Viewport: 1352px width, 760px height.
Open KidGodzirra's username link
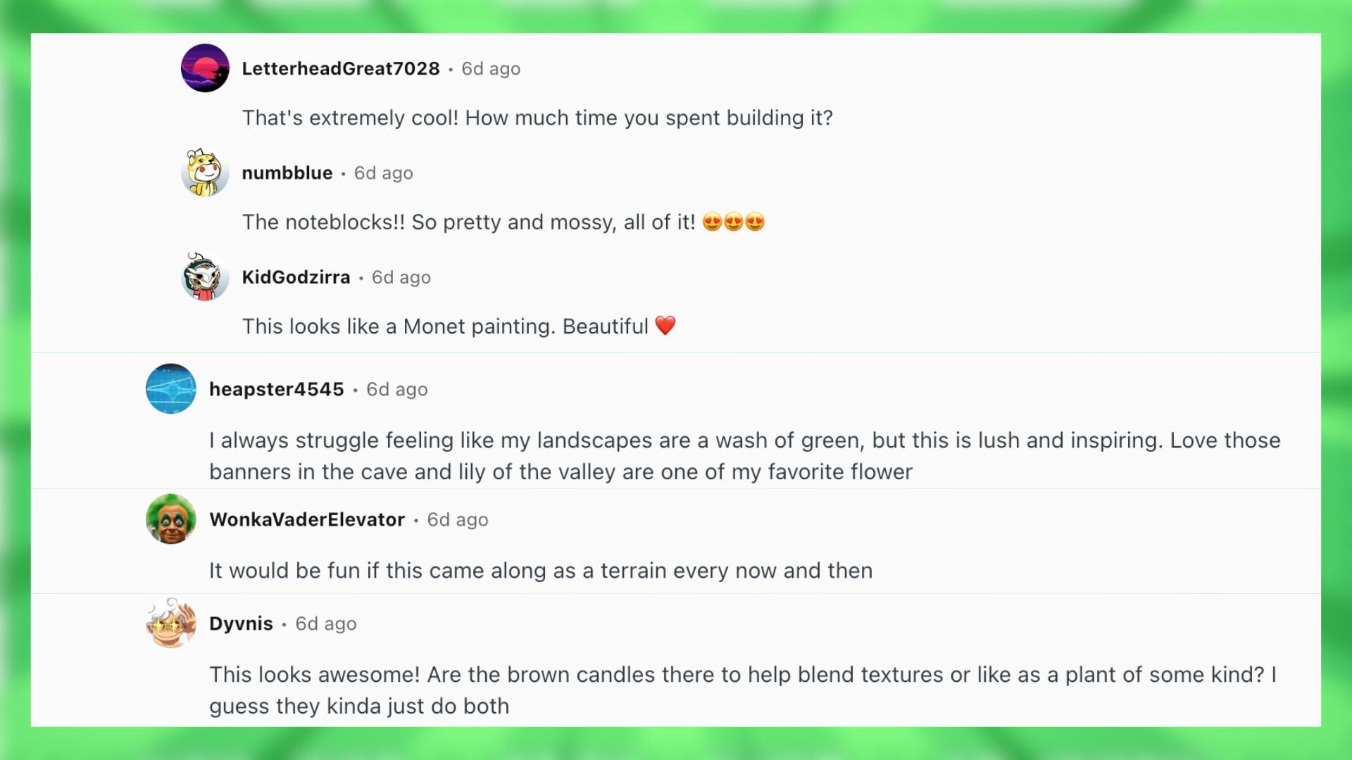coord(296,277)
